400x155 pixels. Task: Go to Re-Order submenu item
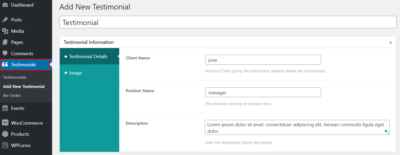(12, 95)
